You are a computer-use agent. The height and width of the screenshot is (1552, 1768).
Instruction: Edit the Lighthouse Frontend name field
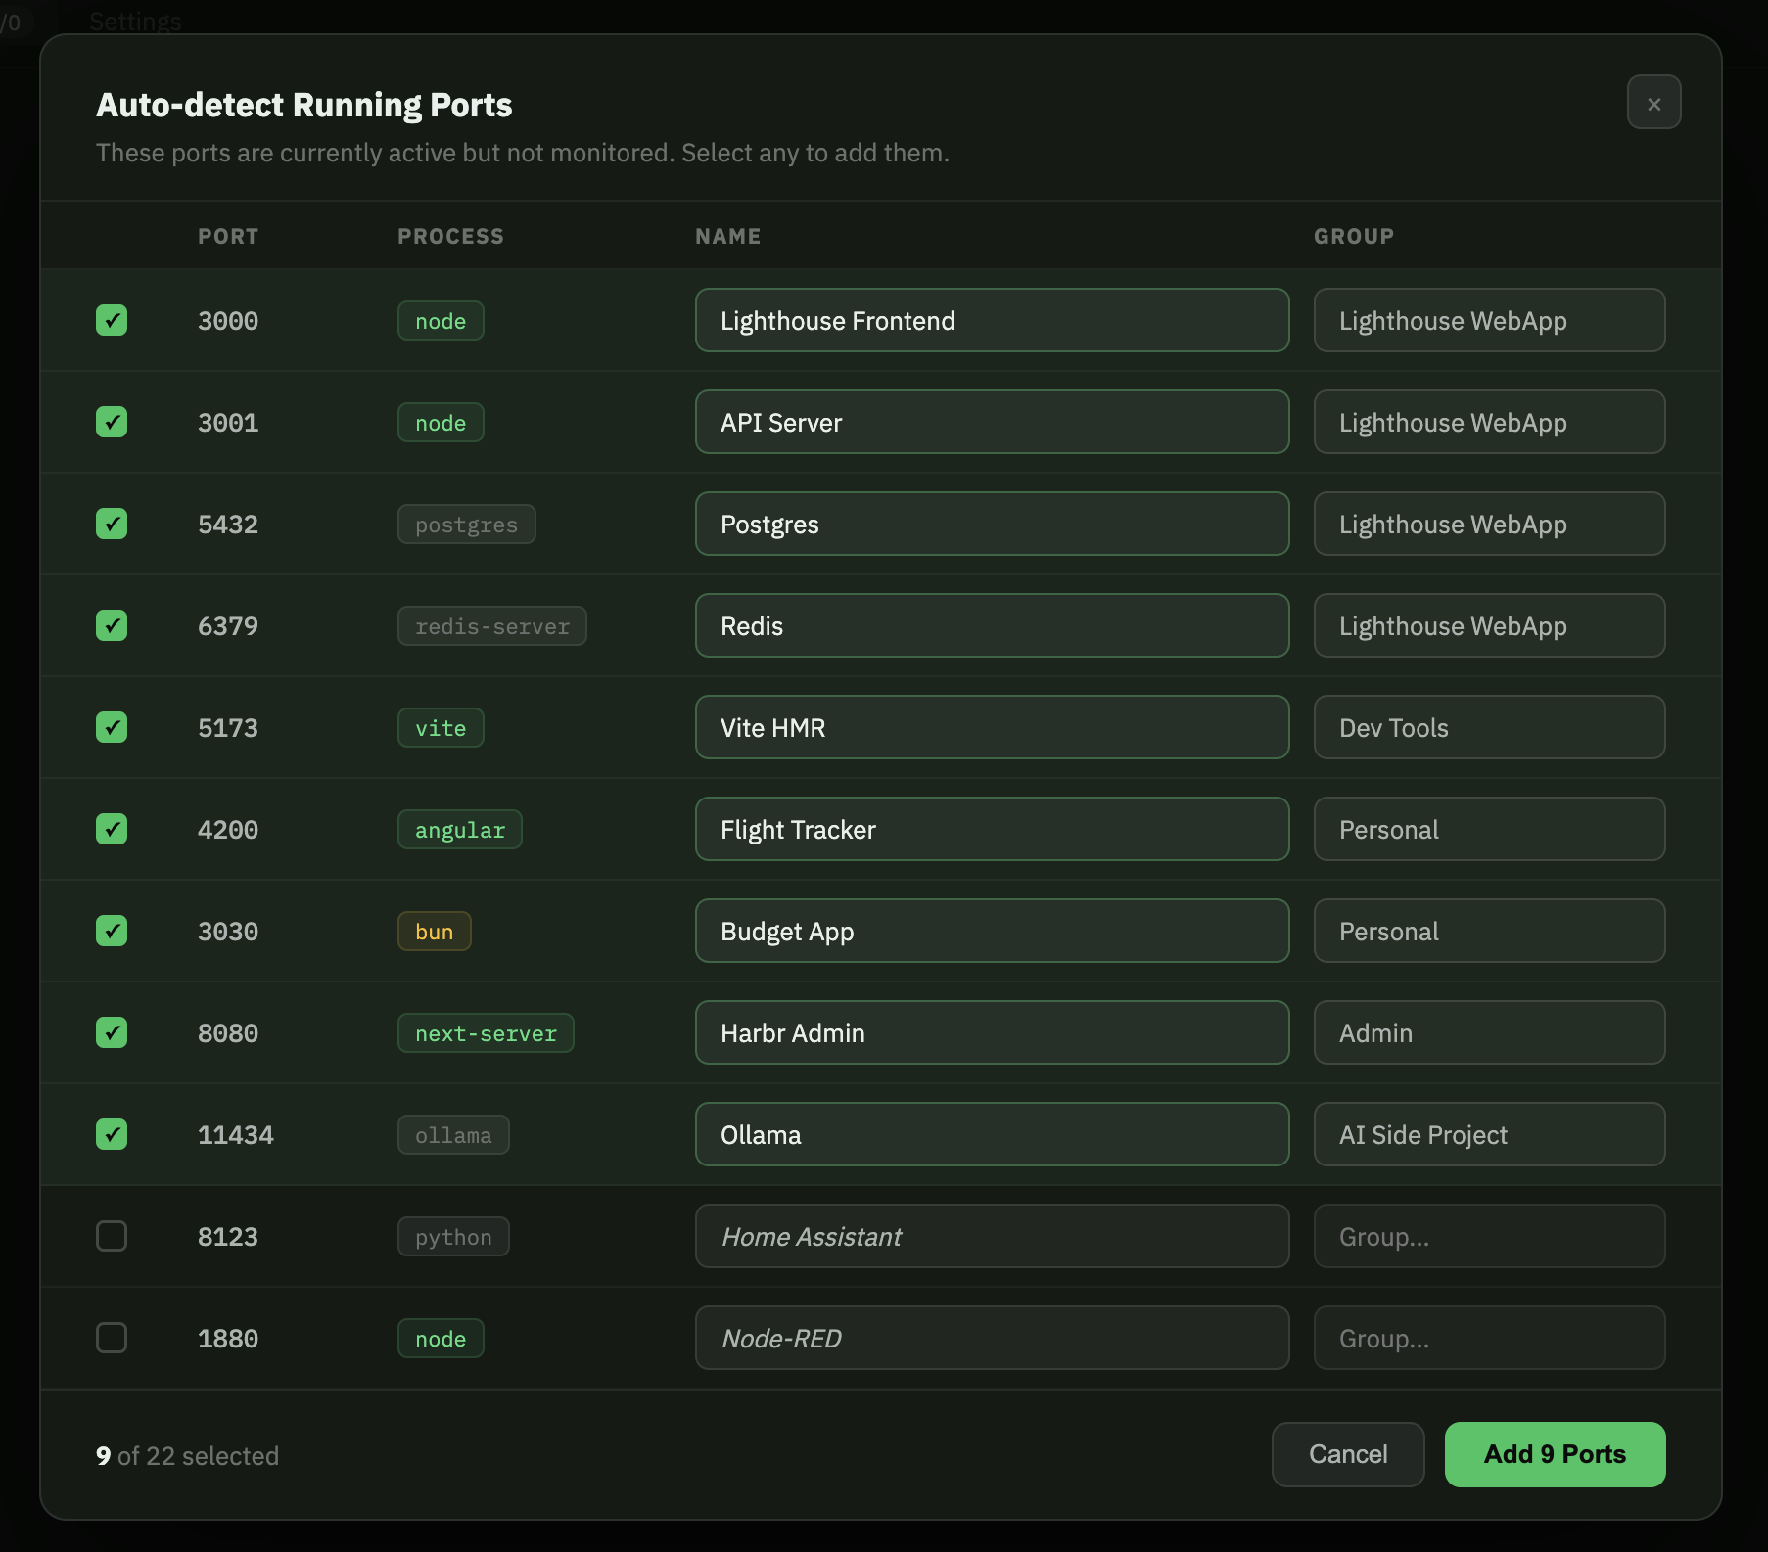pos(992,320)
